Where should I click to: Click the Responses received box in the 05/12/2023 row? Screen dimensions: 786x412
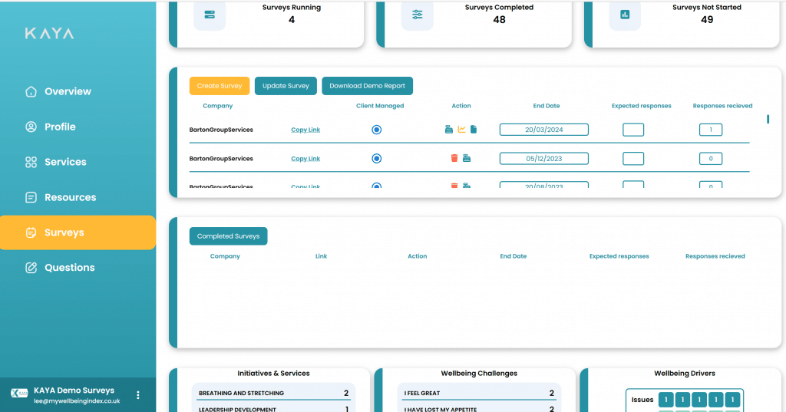click(x=710, y=159)
